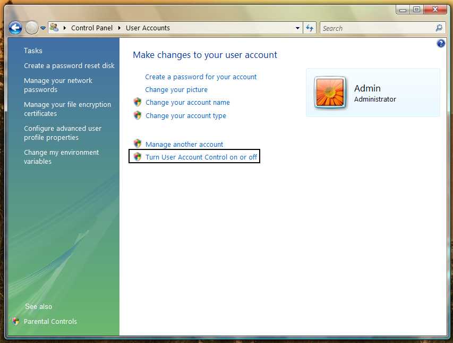Click Make changes to your user account heading
The width and height of the screenshot is (453, 343).
point(205,55)
